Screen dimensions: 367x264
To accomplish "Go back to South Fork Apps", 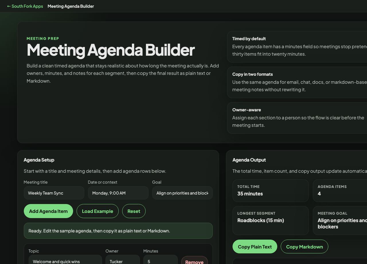I will (25, 6).
